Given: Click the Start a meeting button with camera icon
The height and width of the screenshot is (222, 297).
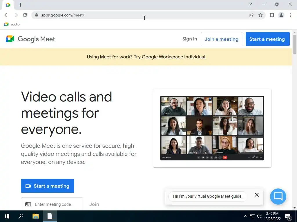Looking at the screenshot, I should point(48,186).
